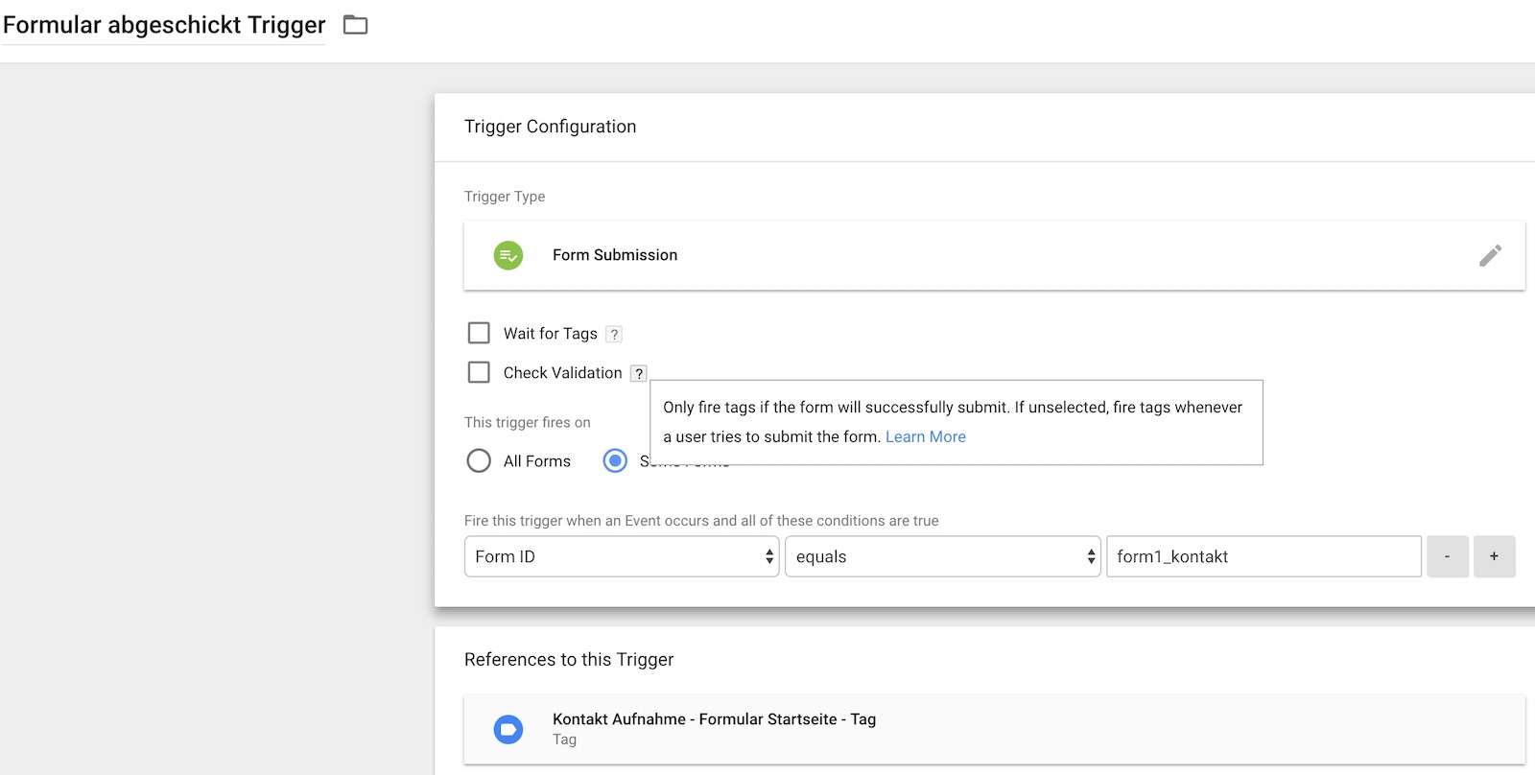Enable the Wait for Tags checkbox
Image resolution: width=1535 pixels, height=775 pixels.
pos(479,333)
